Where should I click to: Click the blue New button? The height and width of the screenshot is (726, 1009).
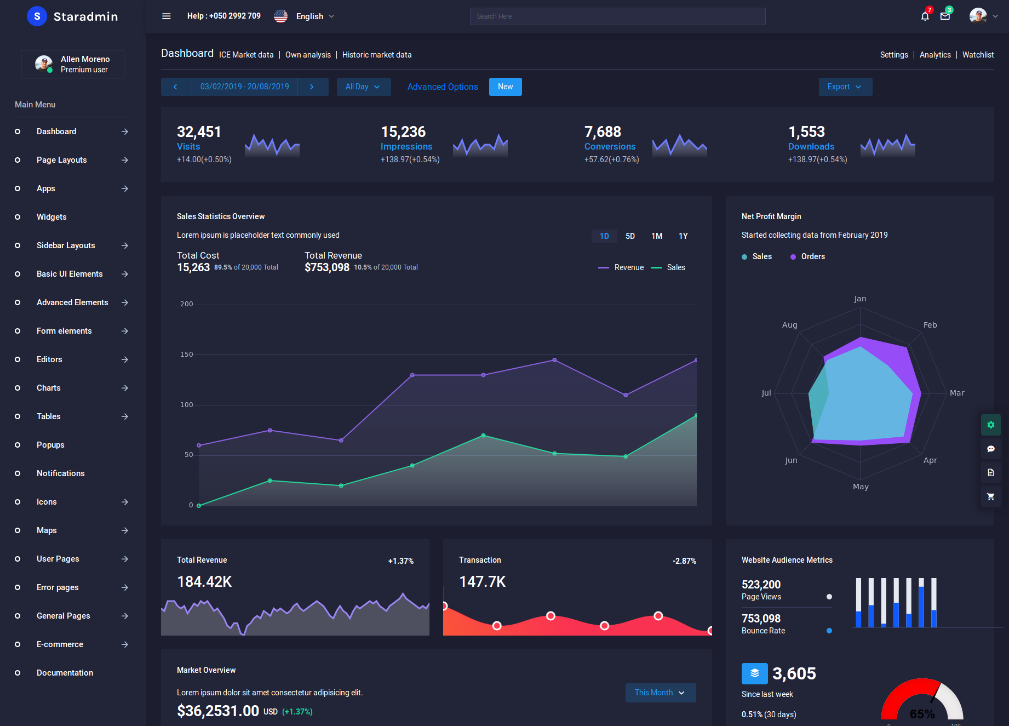[505, 87]
